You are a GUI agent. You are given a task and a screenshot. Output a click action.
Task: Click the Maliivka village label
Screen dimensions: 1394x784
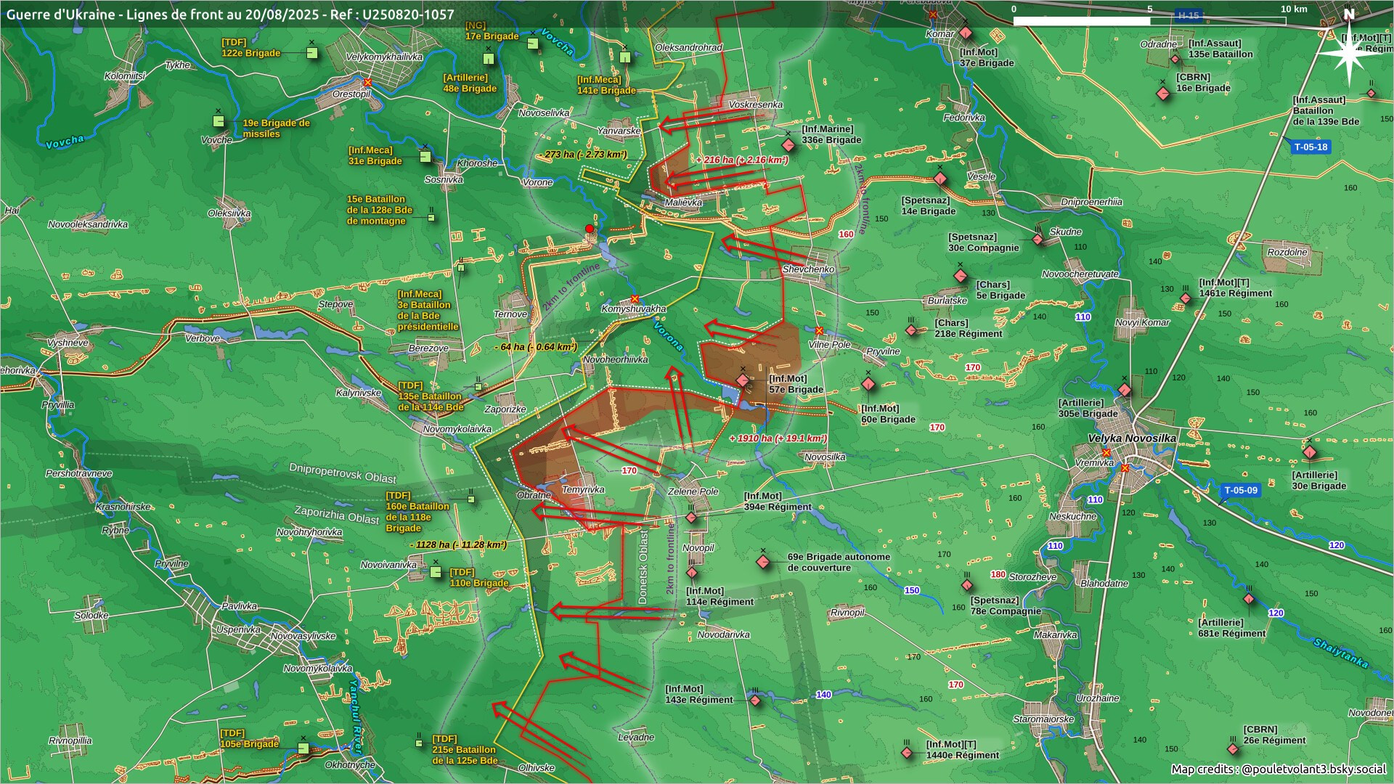click(683, 203)
